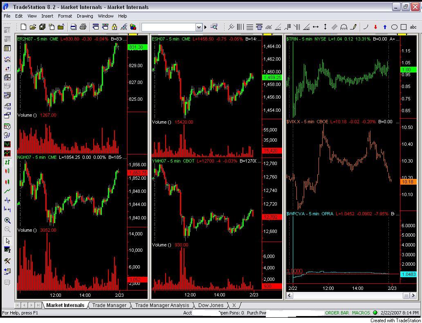Click the candlestick chart style icon in sidebar
422x323 pixels.
pos(7,172)
